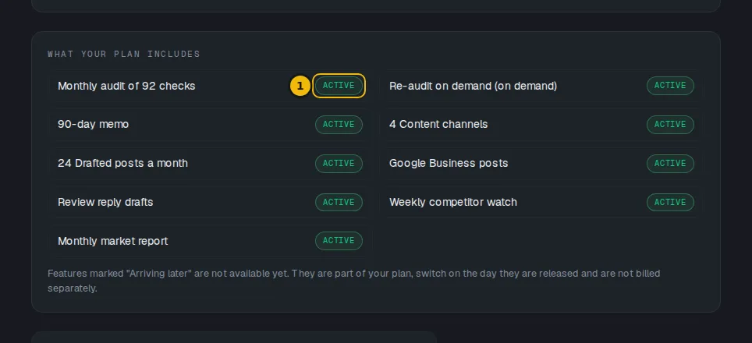
Task: Select the 'Google Business posts' feature text
Action: pyautogui.click(x=449, y=163)
